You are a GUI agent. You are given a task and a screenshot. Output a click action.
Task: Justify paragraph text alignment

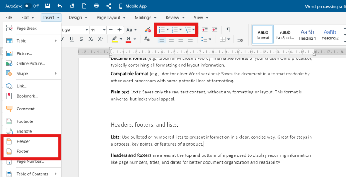(x=189, y=40)
